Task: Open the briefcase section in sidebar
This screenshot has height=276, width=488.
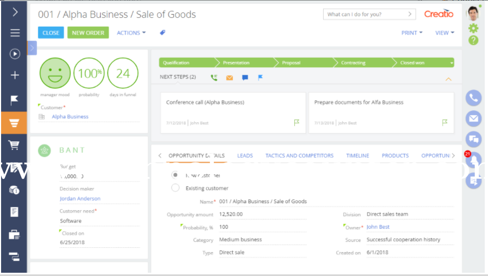Action: click(14, 234)
